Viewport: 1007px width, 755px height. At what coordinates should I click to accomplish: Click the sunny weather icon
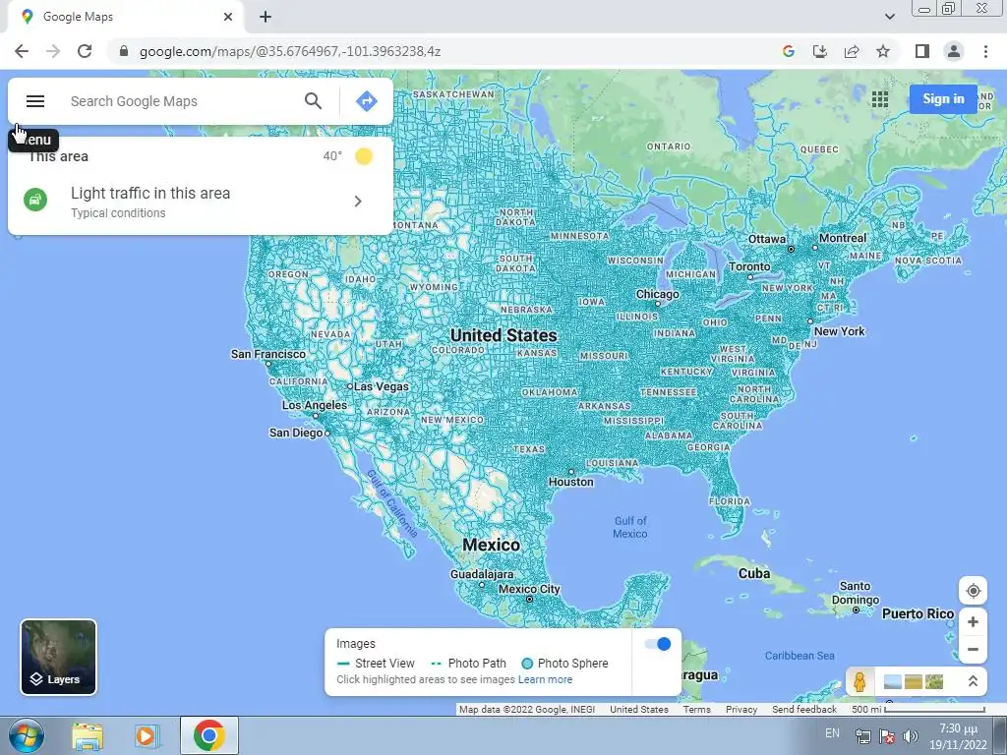(364, 156)
